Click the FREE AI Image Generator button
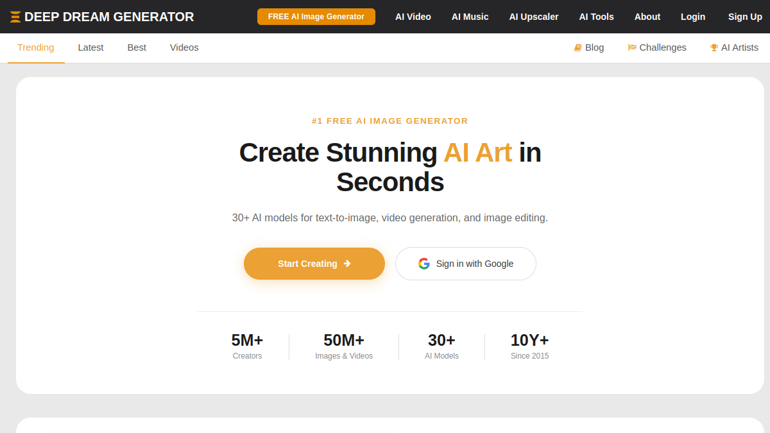The image size is (770, 433). 316,17
